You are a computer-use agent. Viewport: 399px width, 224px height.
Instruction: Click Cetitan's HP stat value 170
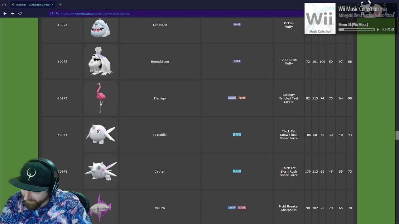308,171
